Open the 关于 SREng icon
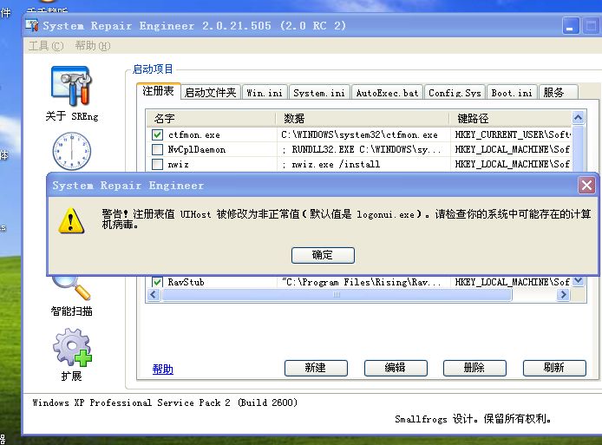The image size is (602, 445). tap(71, 86)
